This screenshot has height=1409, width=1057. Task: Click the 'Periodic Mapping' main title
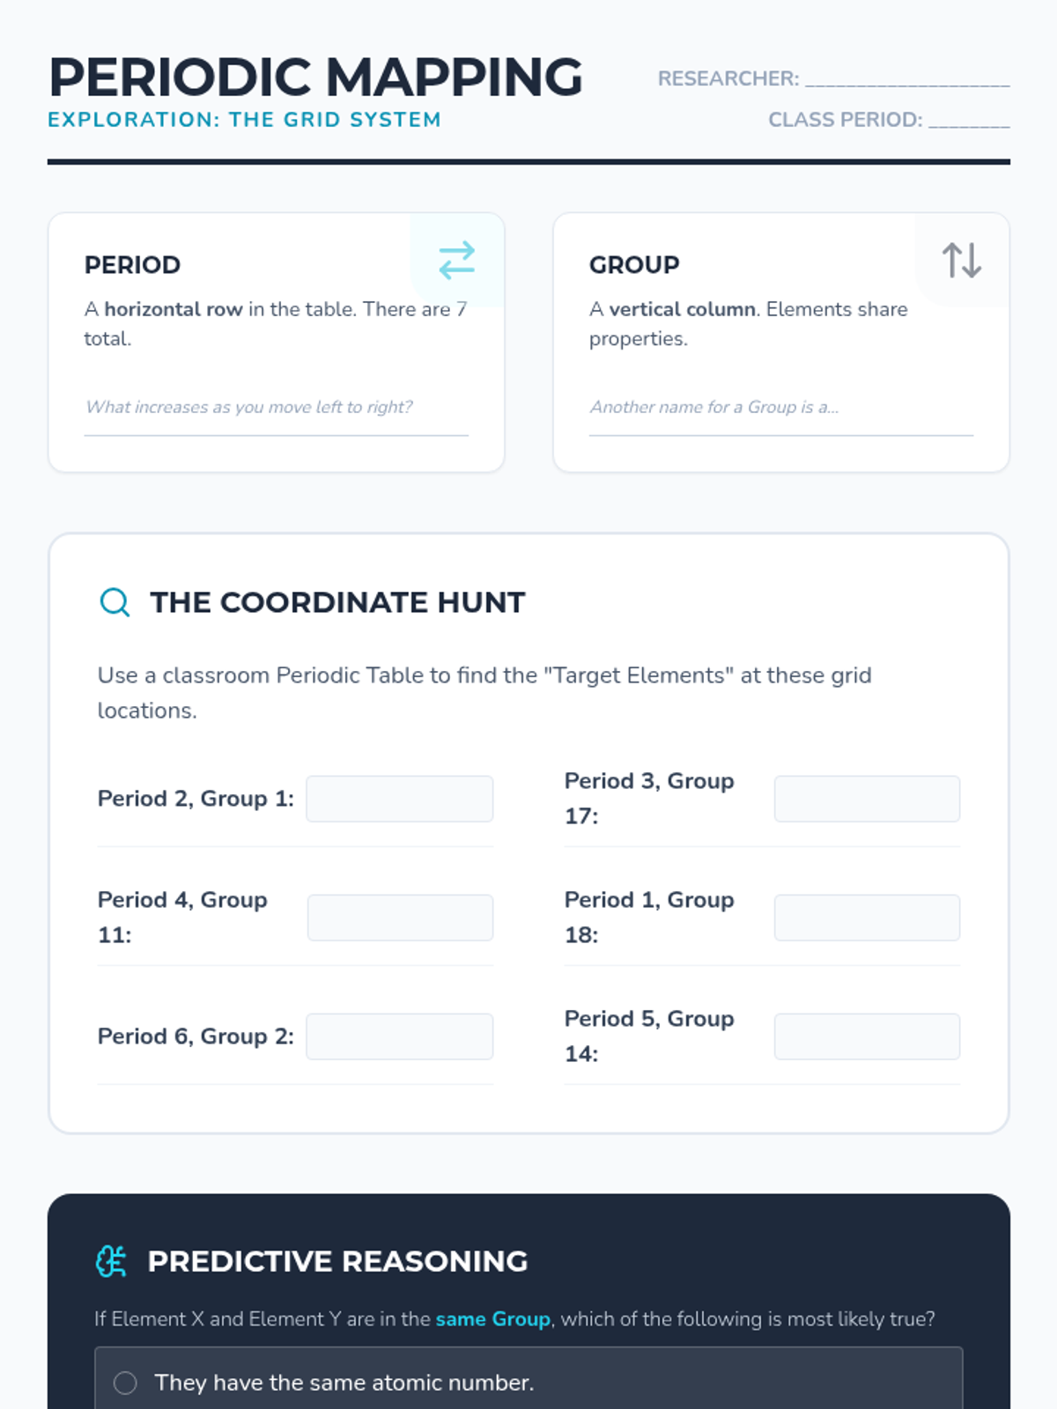[315, 77]
